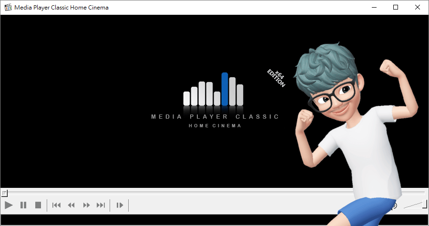
Task: Click the Pause button
Action: 23,205
